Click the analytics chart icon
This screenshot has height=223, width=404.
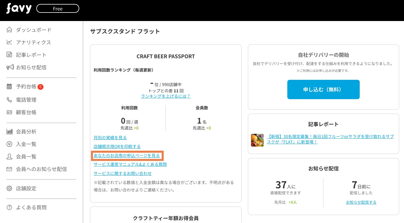click(9, 42)
